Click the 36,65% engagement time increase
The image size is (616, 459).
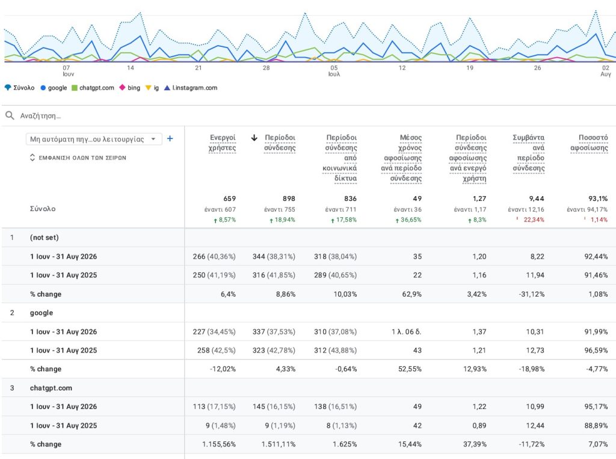tap(411, 220)
